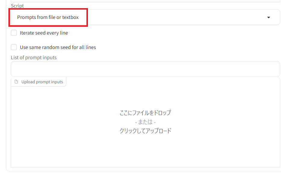Click the partially visible box above Script
This screenshot has height=174, width=281.
coord(145,1)
